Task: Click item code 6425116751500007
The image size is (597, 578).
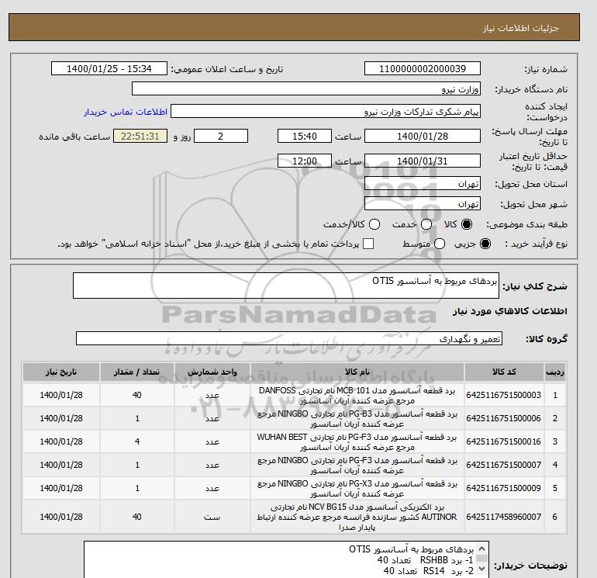Action: click(503, 465)
